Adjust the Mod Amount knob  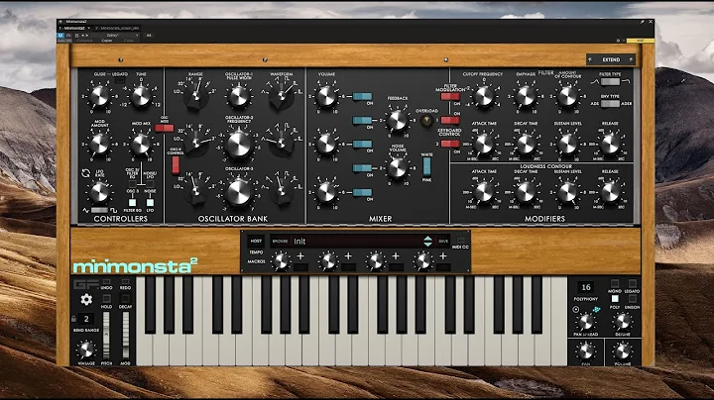[x=99, y=145]
